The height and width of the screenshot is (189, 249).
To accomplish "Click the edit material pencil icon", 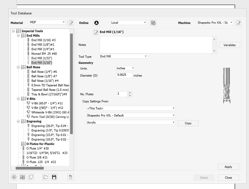I will (x=71, y=23).
